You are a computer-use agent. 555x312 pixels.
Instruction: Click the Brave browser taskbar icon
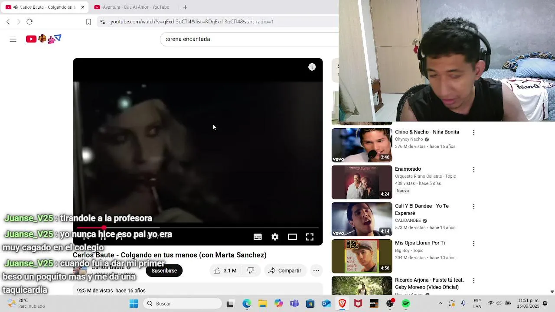click(x=342, y=304)
